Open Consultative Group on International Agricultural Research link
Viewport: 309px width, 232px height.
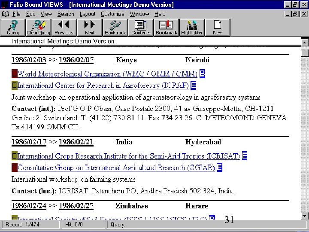tap(116, 168)
